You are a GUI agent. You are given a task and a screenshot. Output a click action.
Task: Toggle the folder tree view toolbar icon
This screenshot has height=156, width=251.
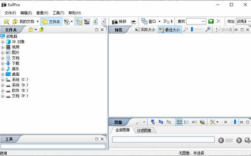(x=79, y=22)
